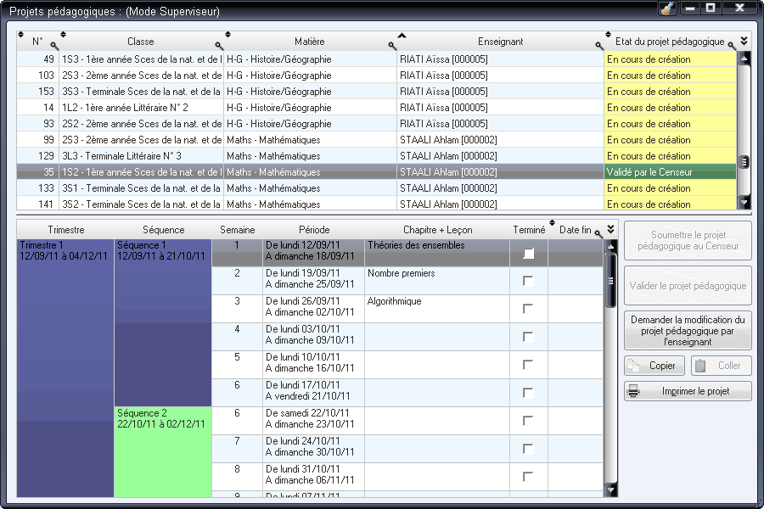Select project row 129 Terminale Littéraire
The width and height of the screenshot is (764, 509).
376,156
